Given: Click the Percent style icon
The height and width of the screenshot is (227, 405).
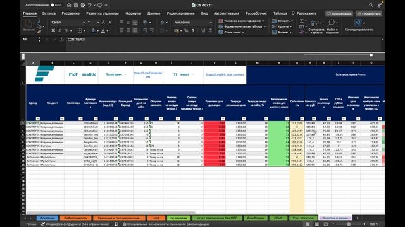Looking at the screenshot, I should pos(186,31).
